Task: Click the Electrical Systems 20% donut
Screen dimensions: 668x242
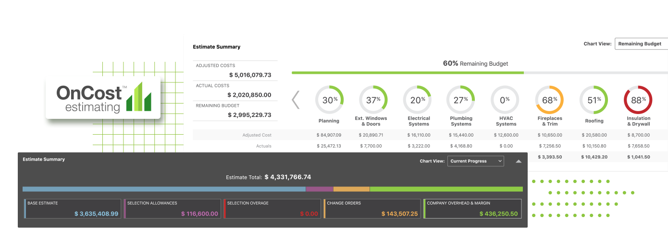Action: (x=417, y=100)
